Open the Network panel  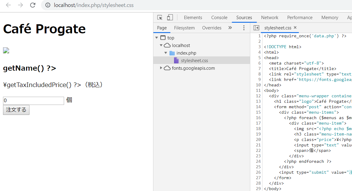coord(269,17)
